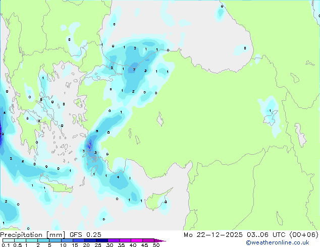Screen dimensions: 320x247
Task: Select the 45–50 mm legend swatch
Action: pos(148,240)
